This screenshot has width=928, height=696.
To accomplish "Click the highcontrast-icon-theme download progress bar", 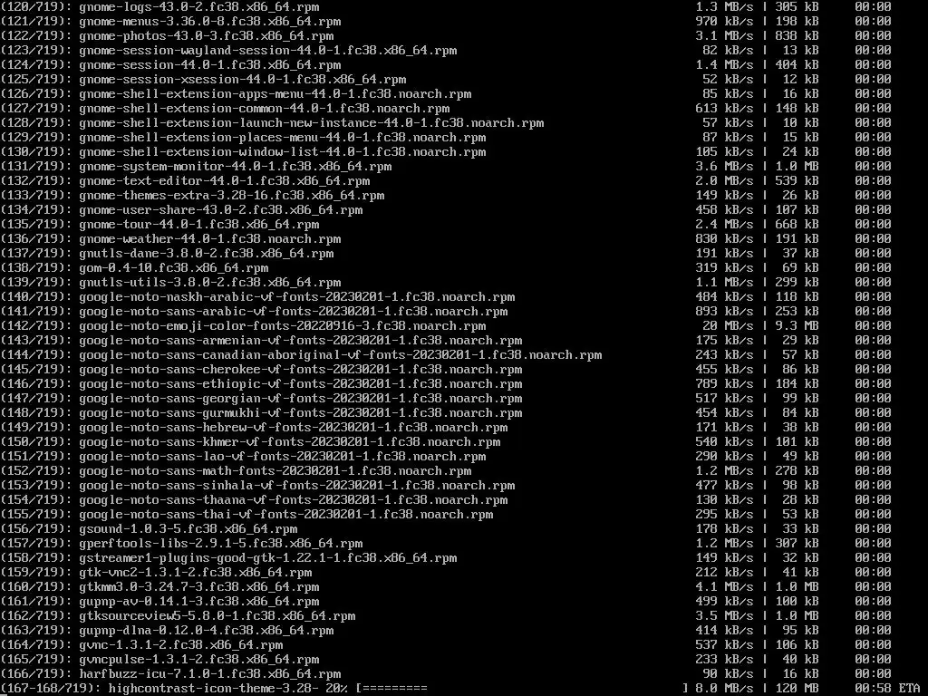I will (522, 689).
